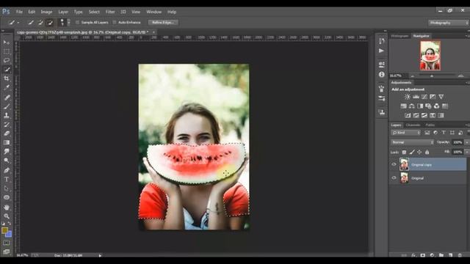Add a Color Balance adjustment
470x264 pixels.
pyautogui.click(x=412, y=106)
